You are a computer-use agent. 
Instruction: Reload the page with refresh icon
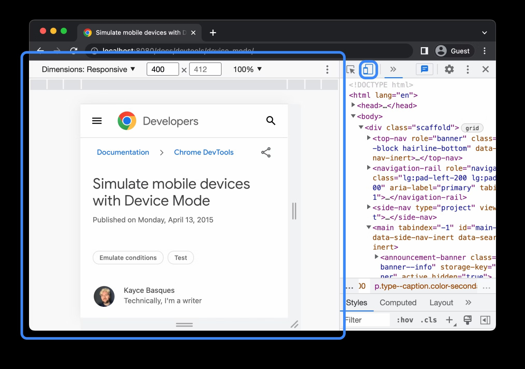point(74,51)
